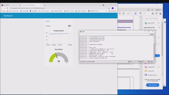
Task: Reload the dashboard page
Action: (x=7, y=8)
